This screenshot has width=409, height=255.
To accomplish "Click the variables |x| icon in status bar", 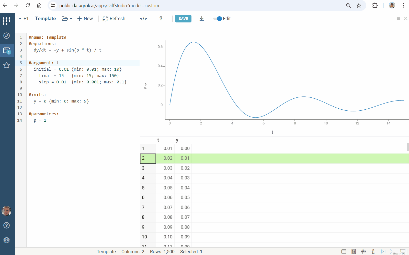I will [383, 251].
